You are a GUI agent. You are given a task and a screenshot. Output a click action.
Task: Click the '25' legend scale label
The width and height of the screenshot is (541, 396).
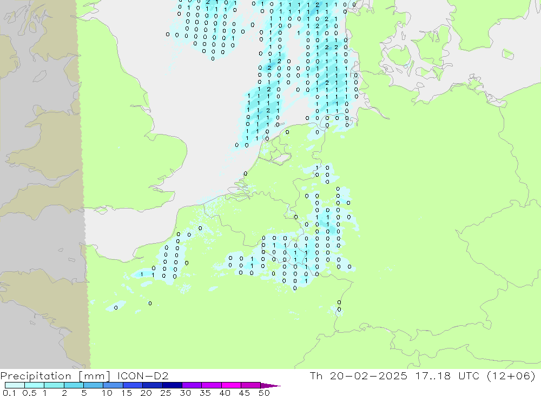click(166, 393)
